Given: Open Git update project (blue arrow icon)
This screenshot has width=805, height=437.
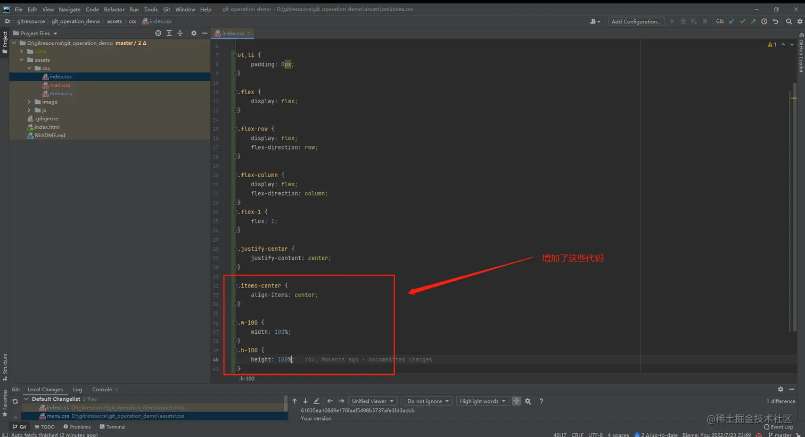Looking at the screenshot, I should pyautogui.click(x=731, y=21).
